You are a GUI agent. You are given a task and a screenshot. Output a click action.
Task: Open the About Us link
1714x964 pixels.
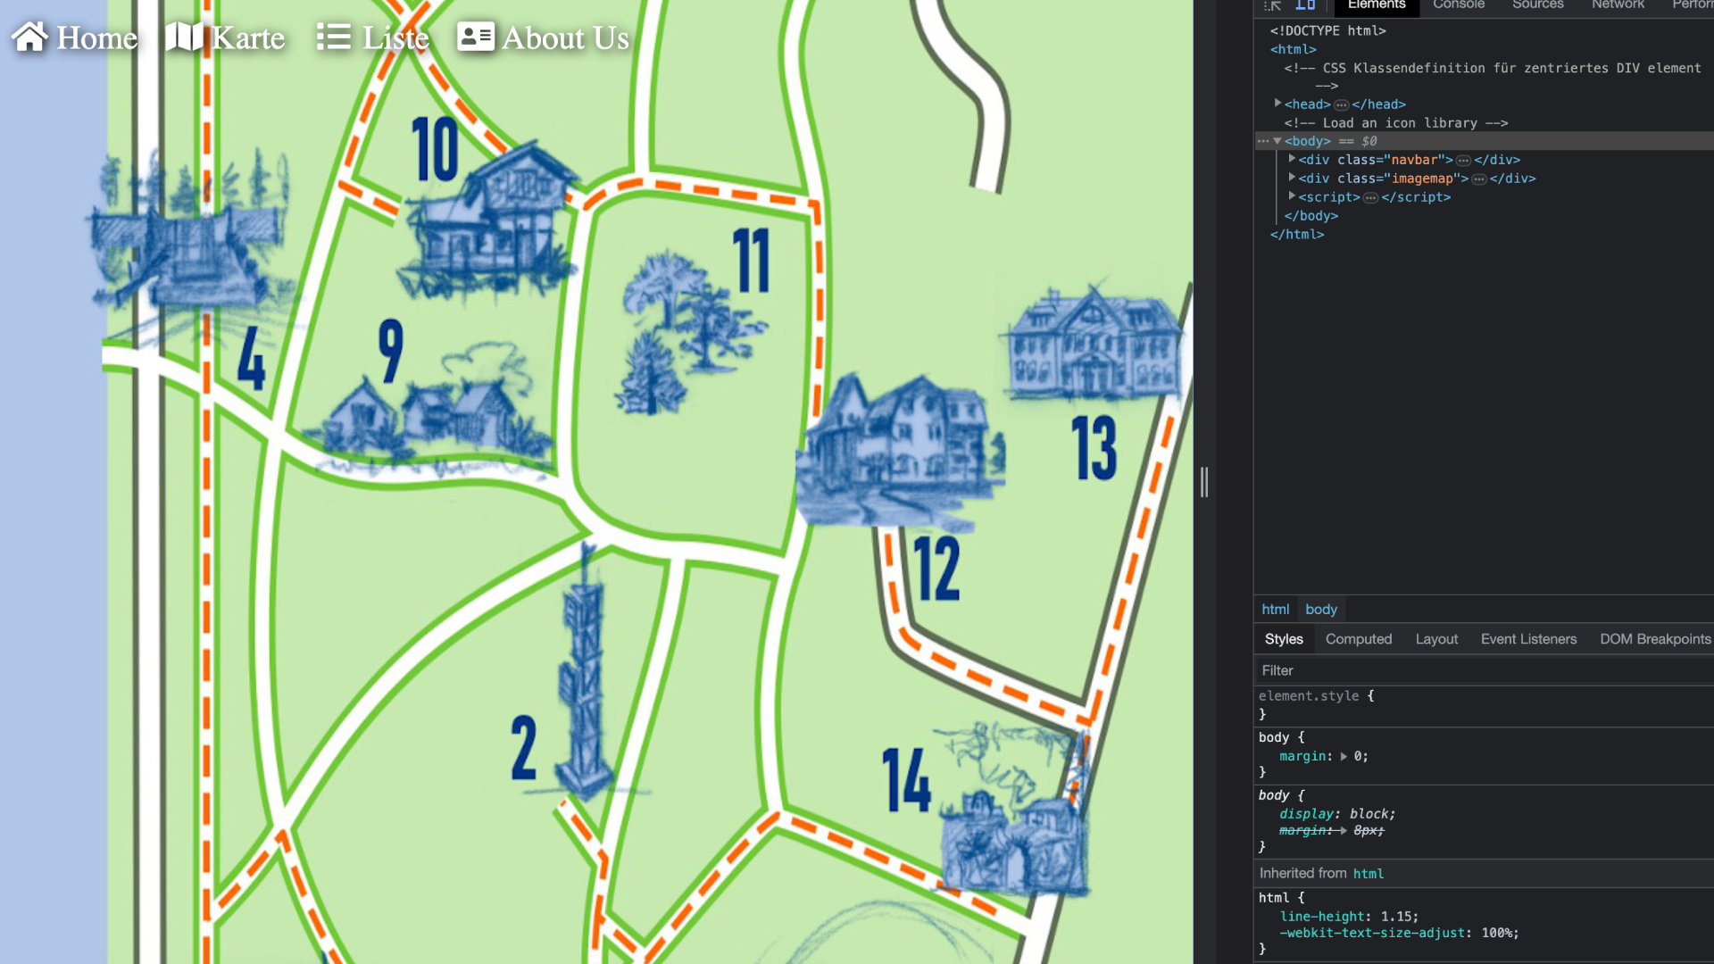[544, 37]
